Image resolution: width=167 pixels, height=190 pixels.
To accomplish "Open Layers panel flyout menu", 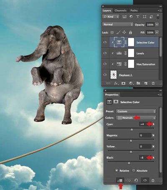I will pyautogui.click(x=159, y=10).
